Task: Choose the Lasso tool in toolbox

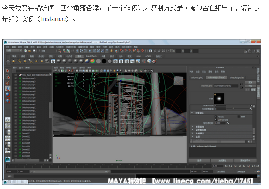Action: coord(7,77)
